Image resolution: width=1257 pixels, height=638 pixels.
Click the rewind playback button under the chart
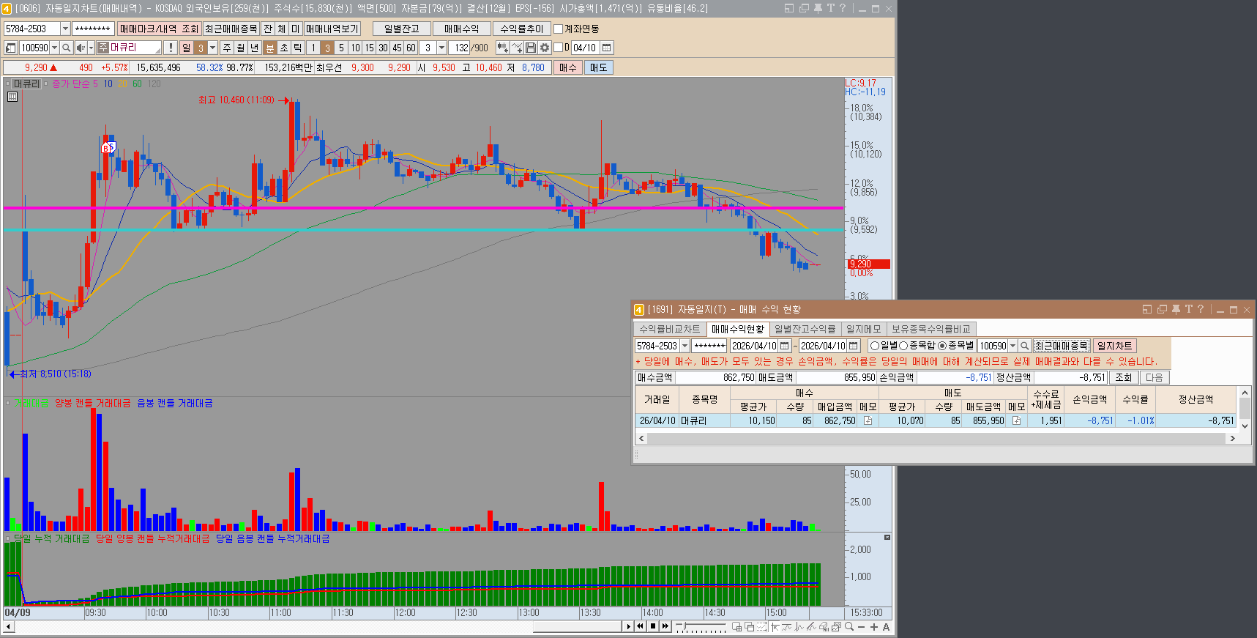click(x=641, y=626)
